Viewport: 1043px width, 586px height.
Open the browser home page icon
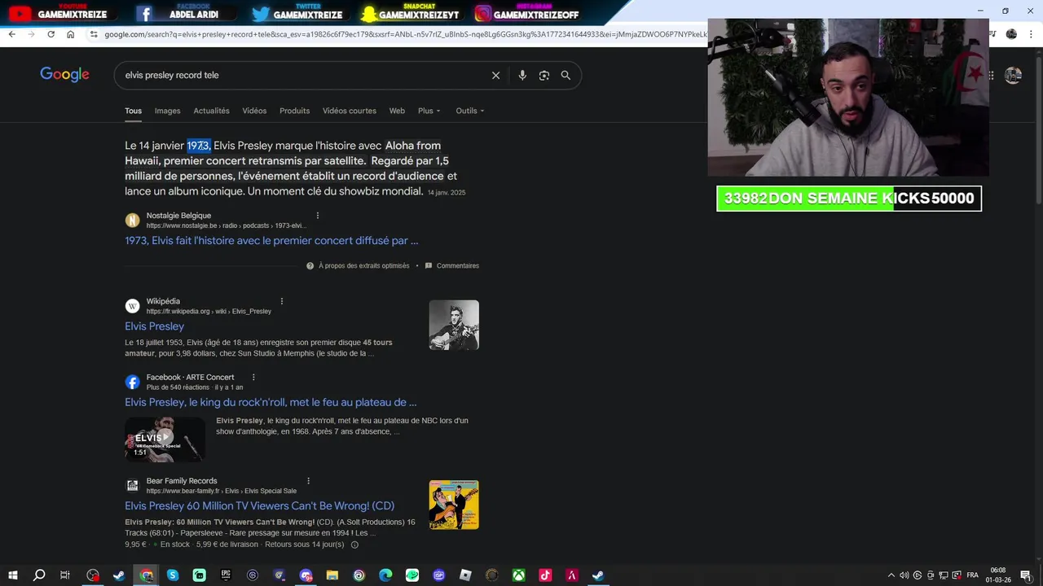[x=70, y=34]
